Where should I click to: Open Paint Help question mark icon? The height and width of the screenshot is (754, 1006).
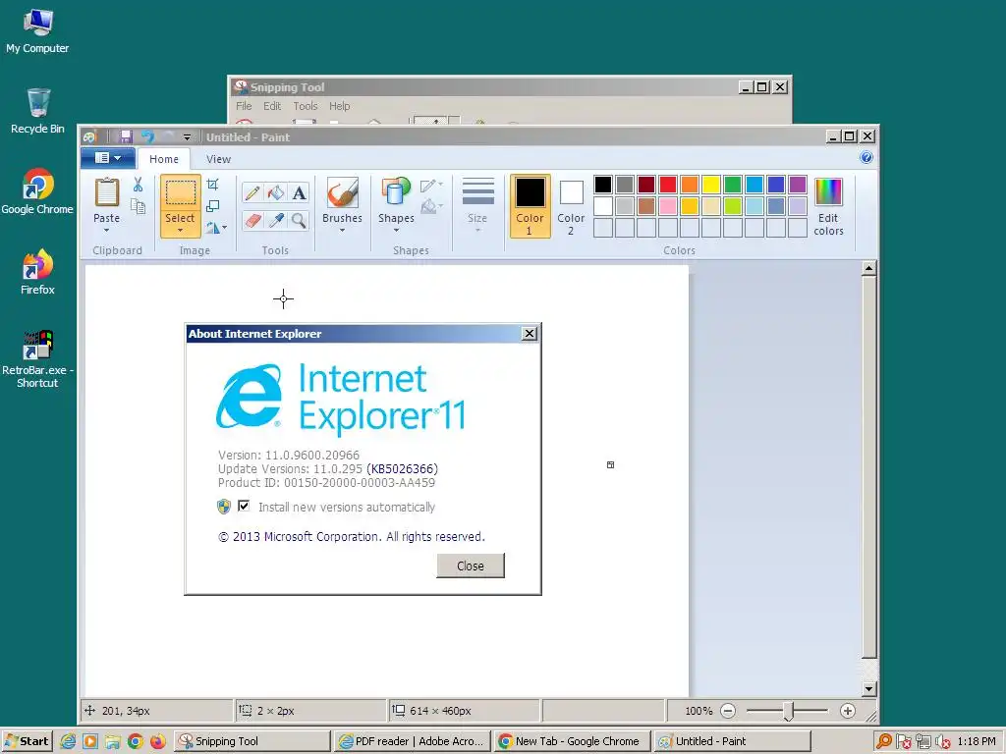[x=866, y=157]
